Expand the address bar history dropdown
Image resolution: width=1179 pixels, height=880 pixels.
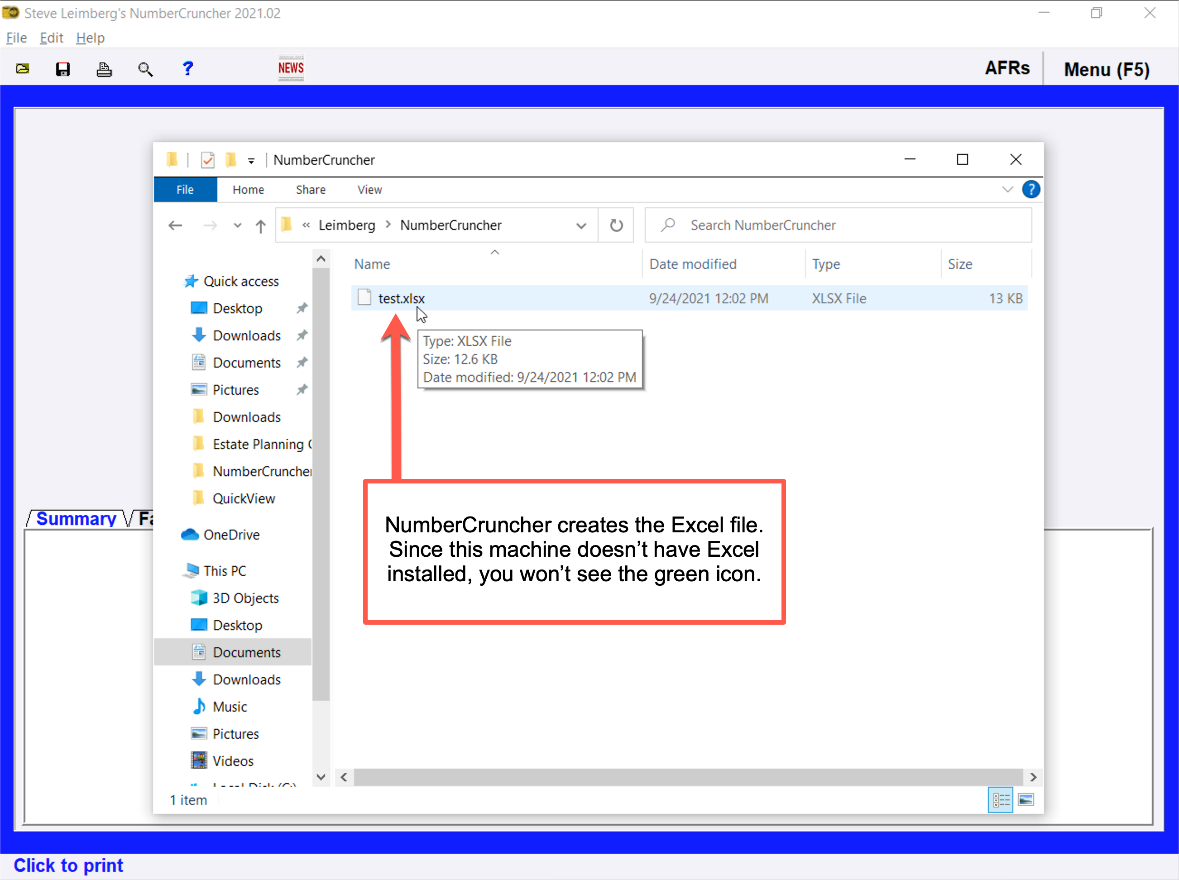click(x=581, y=225)
